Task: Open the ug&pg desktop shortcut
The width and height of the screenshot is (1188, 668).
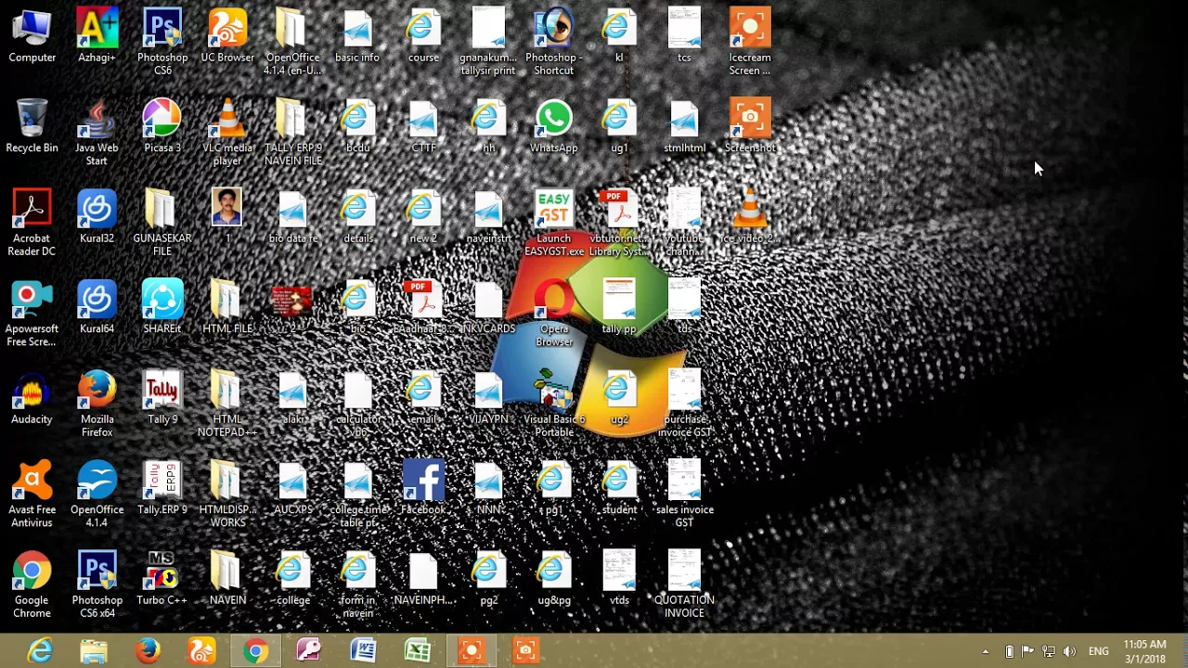Action: (x=554, y=579)
